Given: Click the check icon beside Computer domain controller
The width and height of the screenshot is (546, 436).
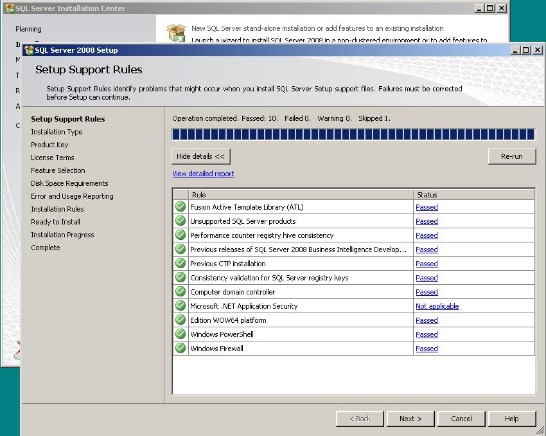Looking at the screenshot, I should coord(181,291).
